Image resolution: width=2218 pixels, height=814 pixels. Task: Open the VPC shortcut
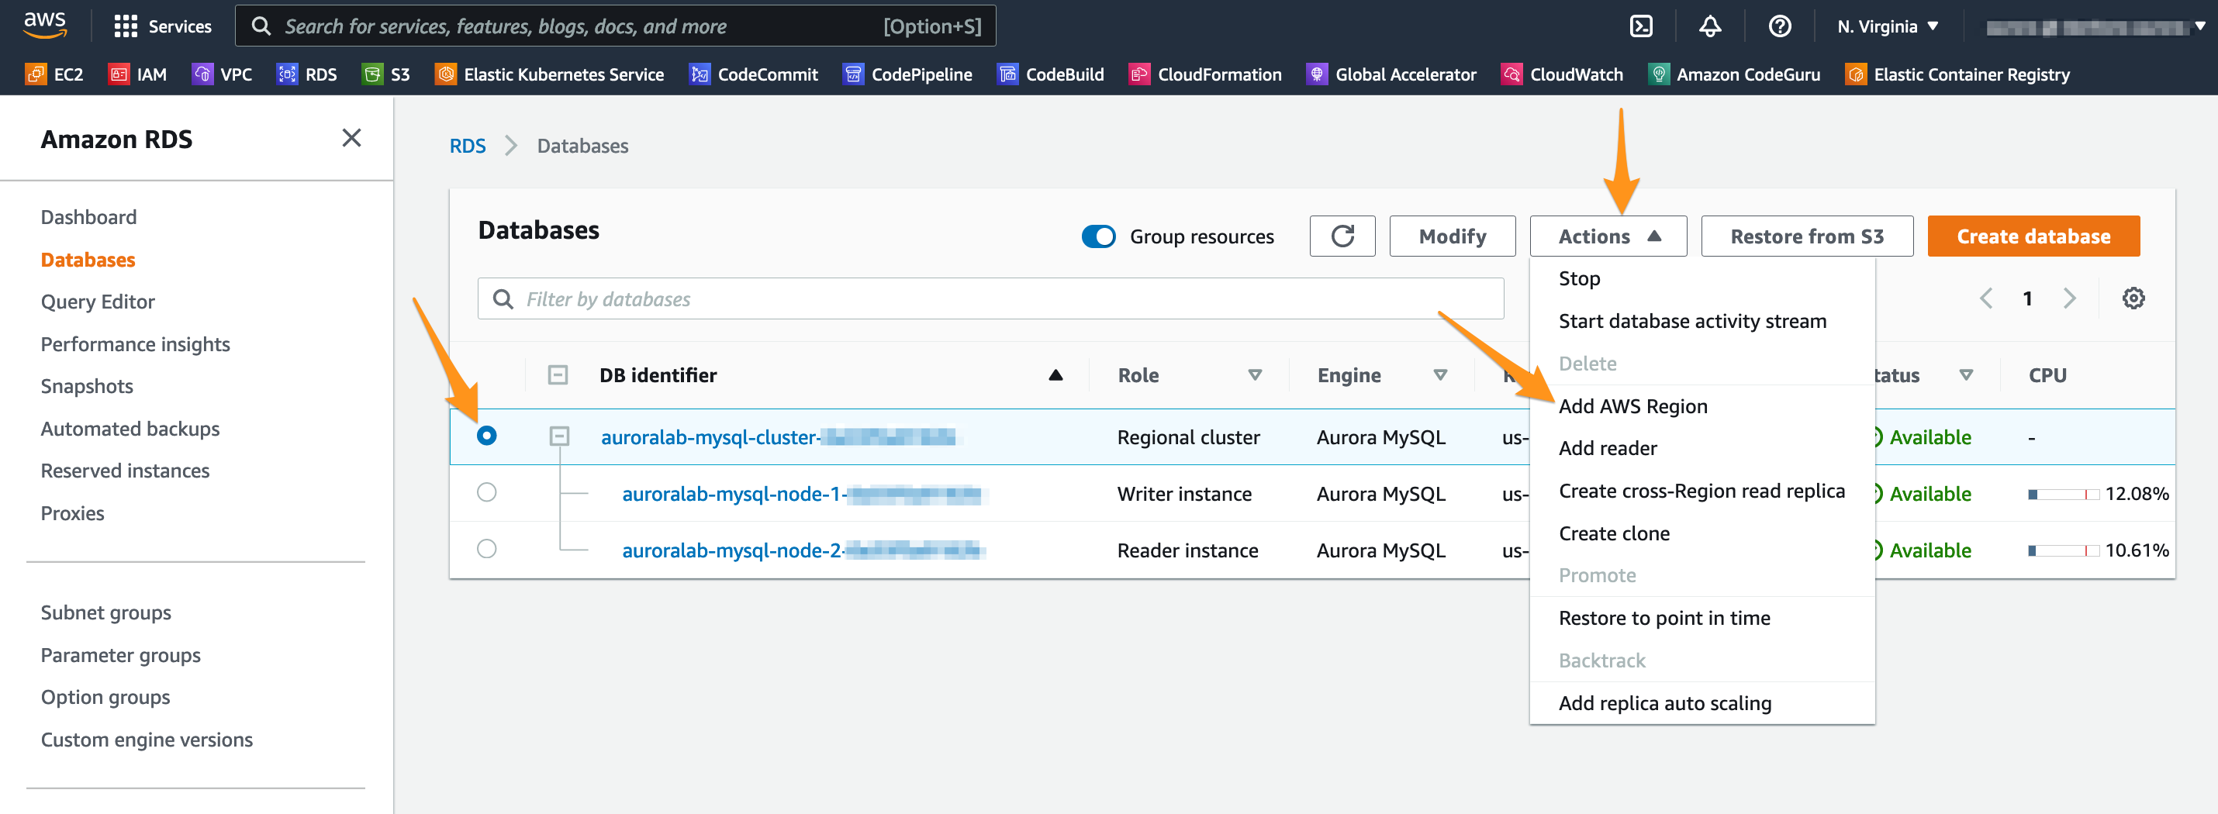click(221, 74)
